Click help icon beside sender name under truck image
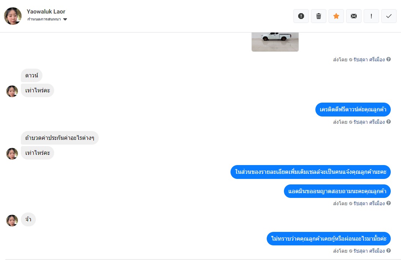 pos(389,59)
